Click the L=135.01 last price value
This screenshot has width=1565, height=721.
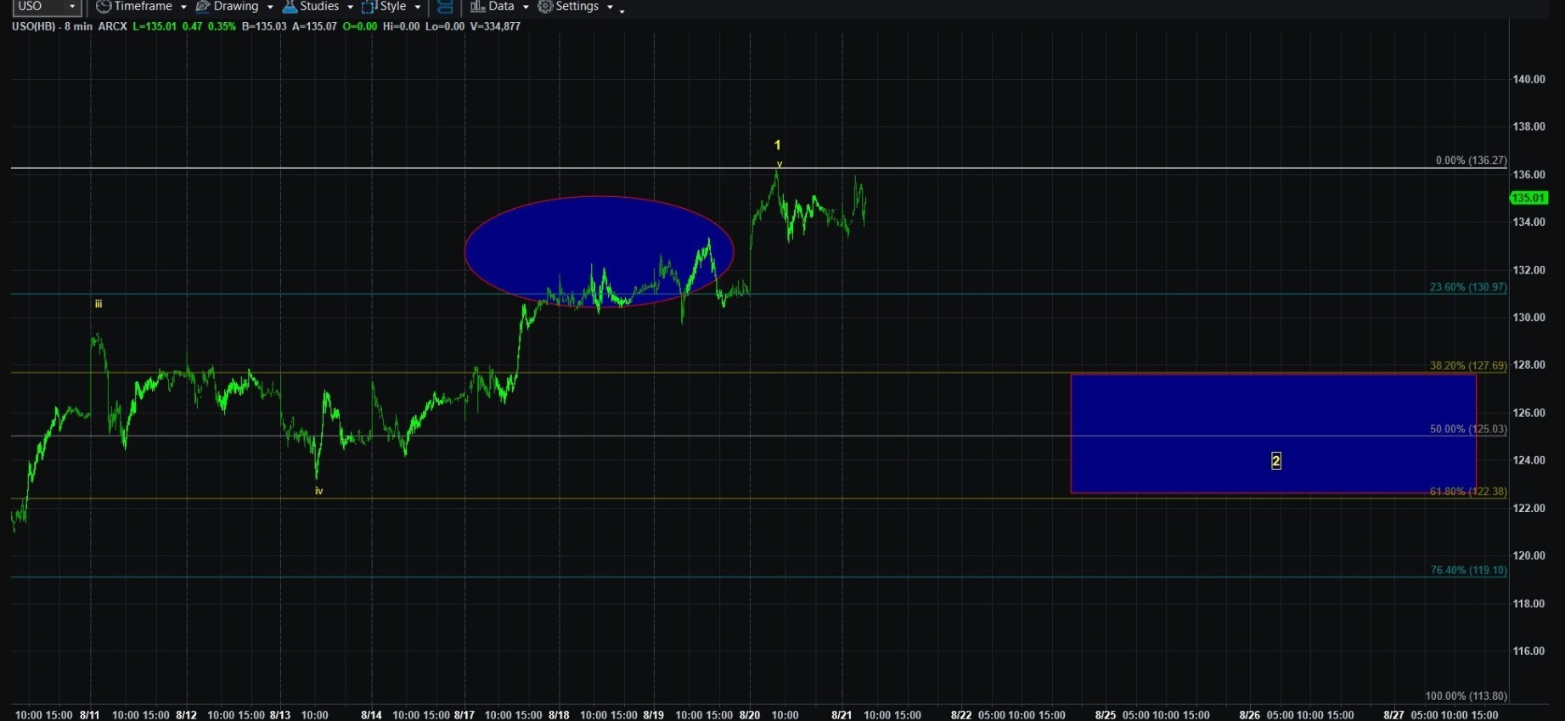point(155,26)
